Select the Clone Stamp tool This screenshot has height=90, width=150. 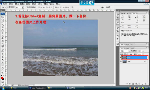[2, 38]
